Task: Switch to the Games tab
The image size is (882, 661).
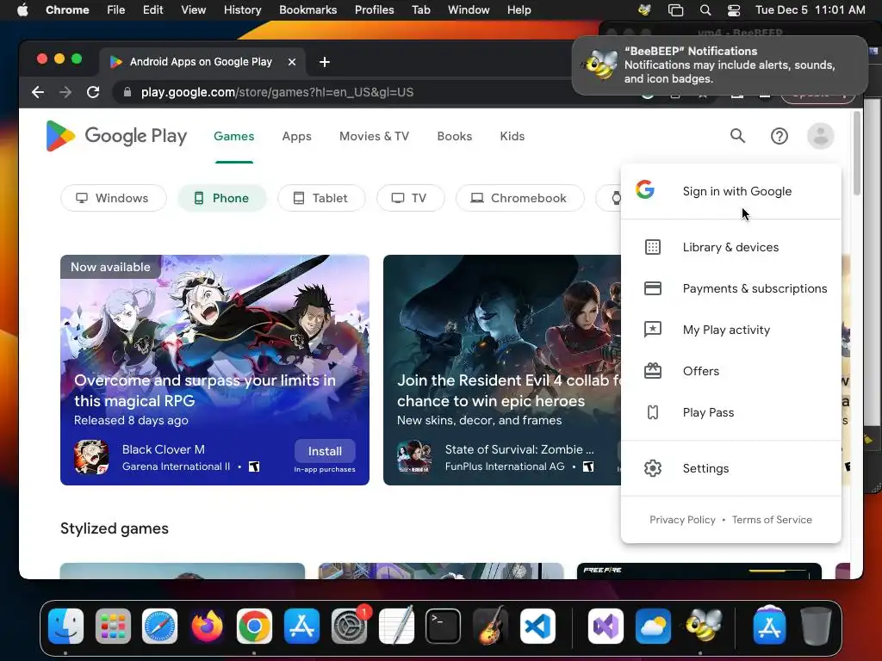Action: [x=234, y=136]
